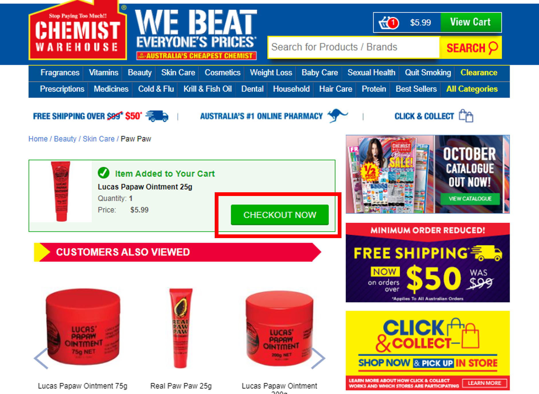The width and height of the screenshot is (539, 394).
Task: Open the Vitamins category menu
Action: tap(103, 73)
